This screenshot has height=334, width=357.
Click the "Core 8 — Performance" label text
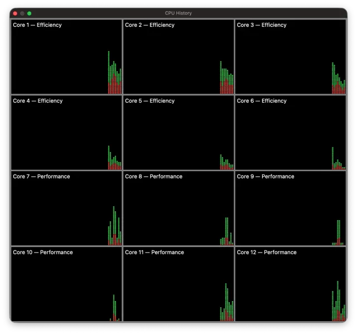tap(153, 177)
